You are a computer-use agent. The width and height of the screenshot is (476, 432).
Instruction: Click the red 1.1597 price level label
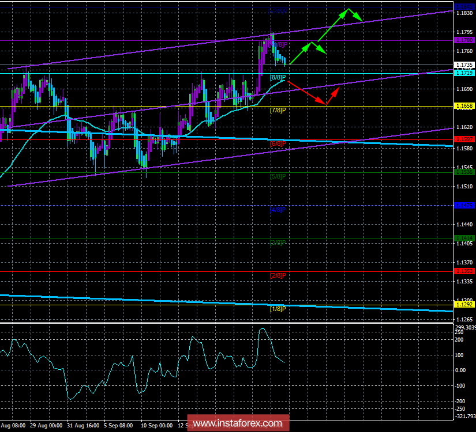point(465,138)
